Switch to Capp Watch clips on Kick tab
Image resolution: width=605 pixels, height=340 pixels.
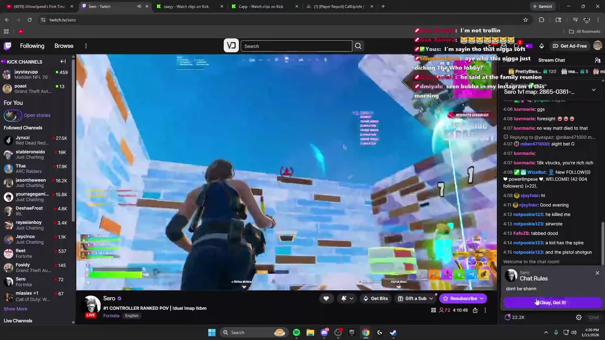(x=264, y=7)
